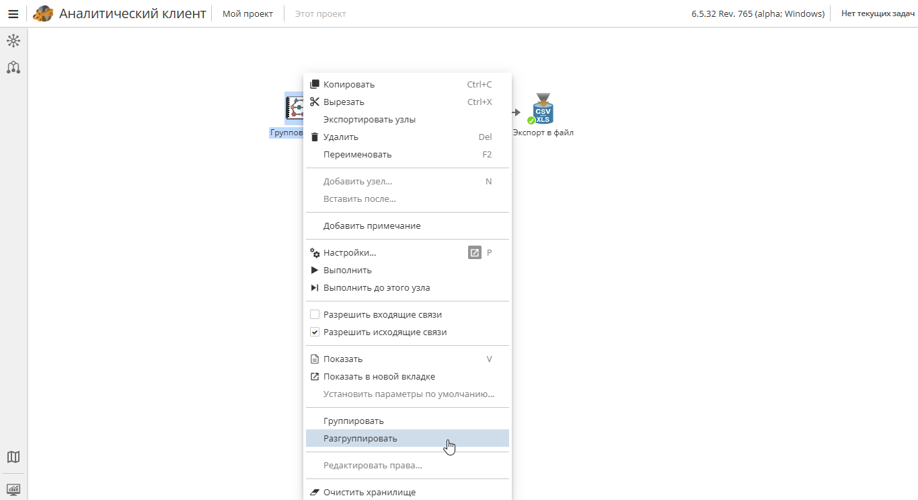Click the run-to-node icon beside Выполнить до этого узла
The height and width of the screenshot is (500, 918).
pyautogui.click(x=314, y=288)
